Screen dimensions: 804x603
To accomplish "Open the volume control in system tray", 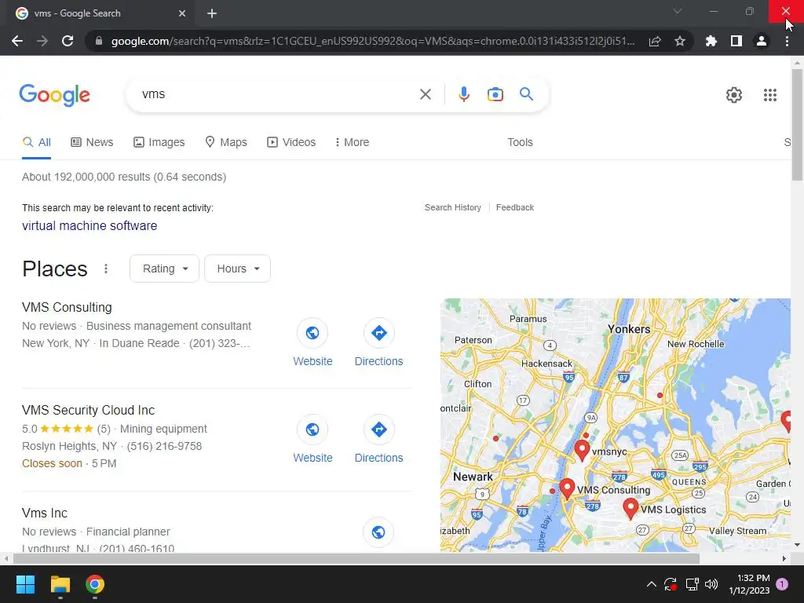I will pos(711,584).
